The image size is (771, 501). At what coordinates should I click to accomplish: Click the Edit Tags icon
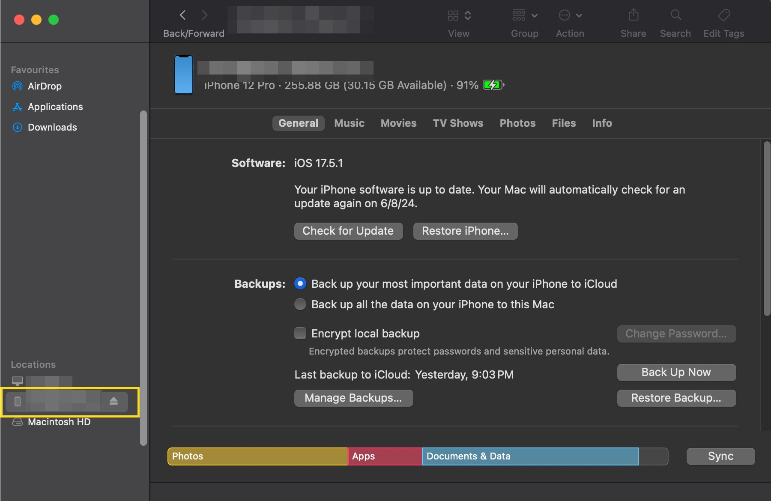(x=724, y=15)
